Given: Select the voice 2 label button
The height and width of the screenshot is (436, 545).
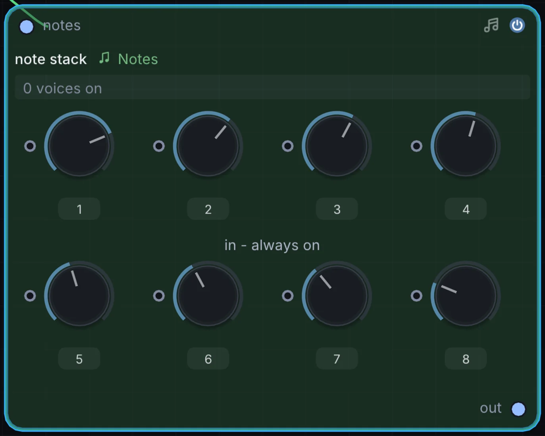Looking at the screenshot, I should [x=208, y=209].
